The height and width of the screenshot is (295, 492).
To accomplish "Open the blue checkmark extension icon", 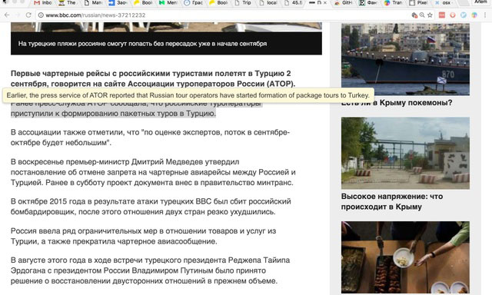I will (x=464, y=15).
